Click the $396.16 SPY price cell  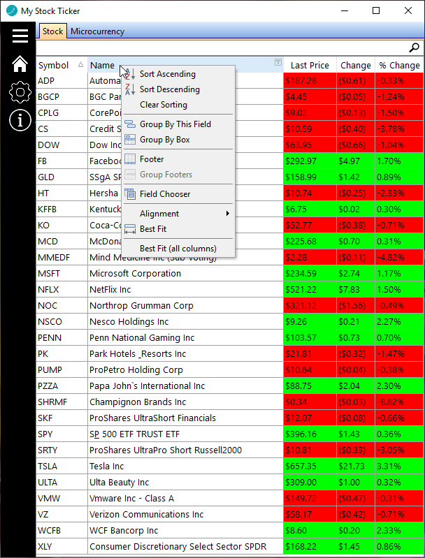[x=310, y=434]
